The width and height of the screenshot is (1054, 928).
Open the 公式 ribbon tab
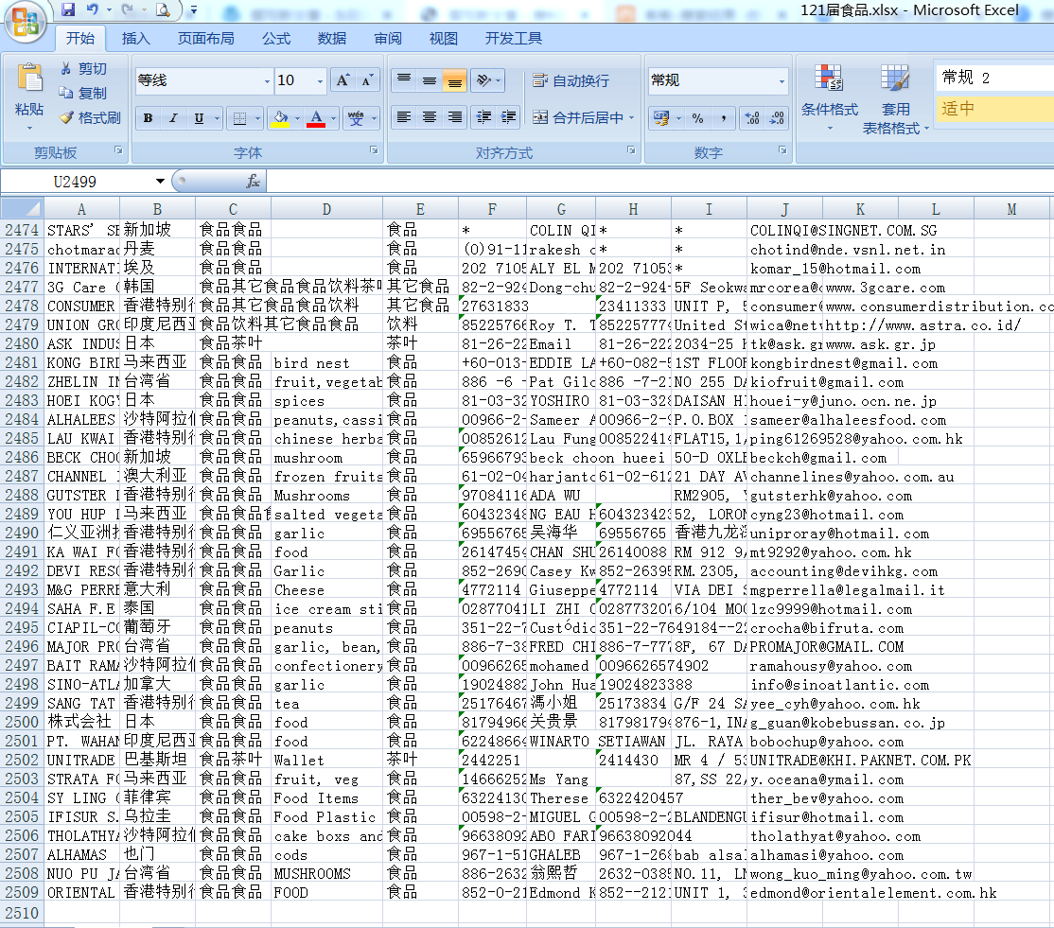(276, 38)
